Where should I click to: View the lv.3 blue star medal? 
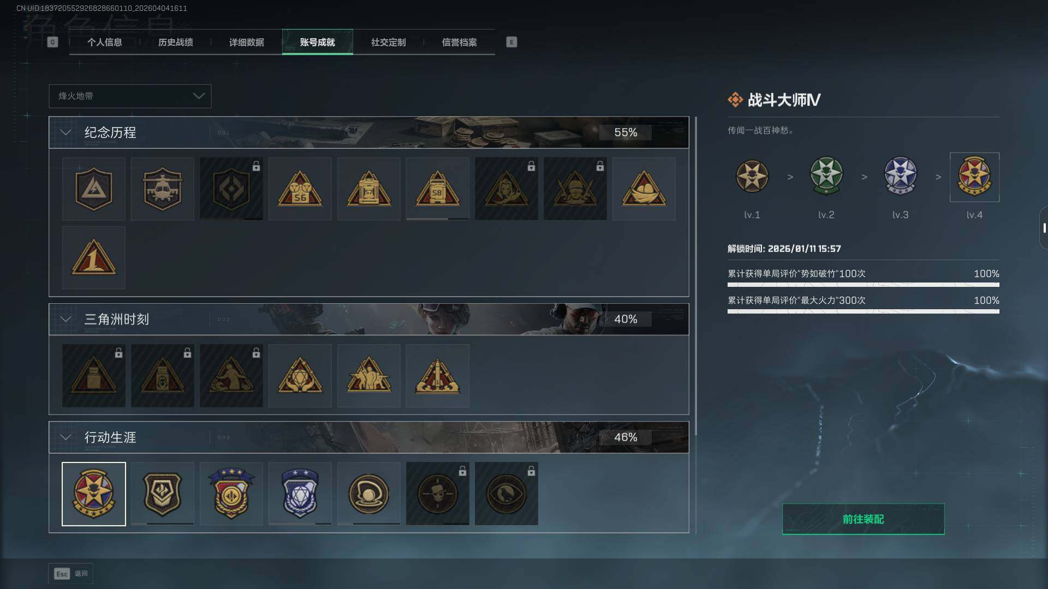tap(900, 176)
